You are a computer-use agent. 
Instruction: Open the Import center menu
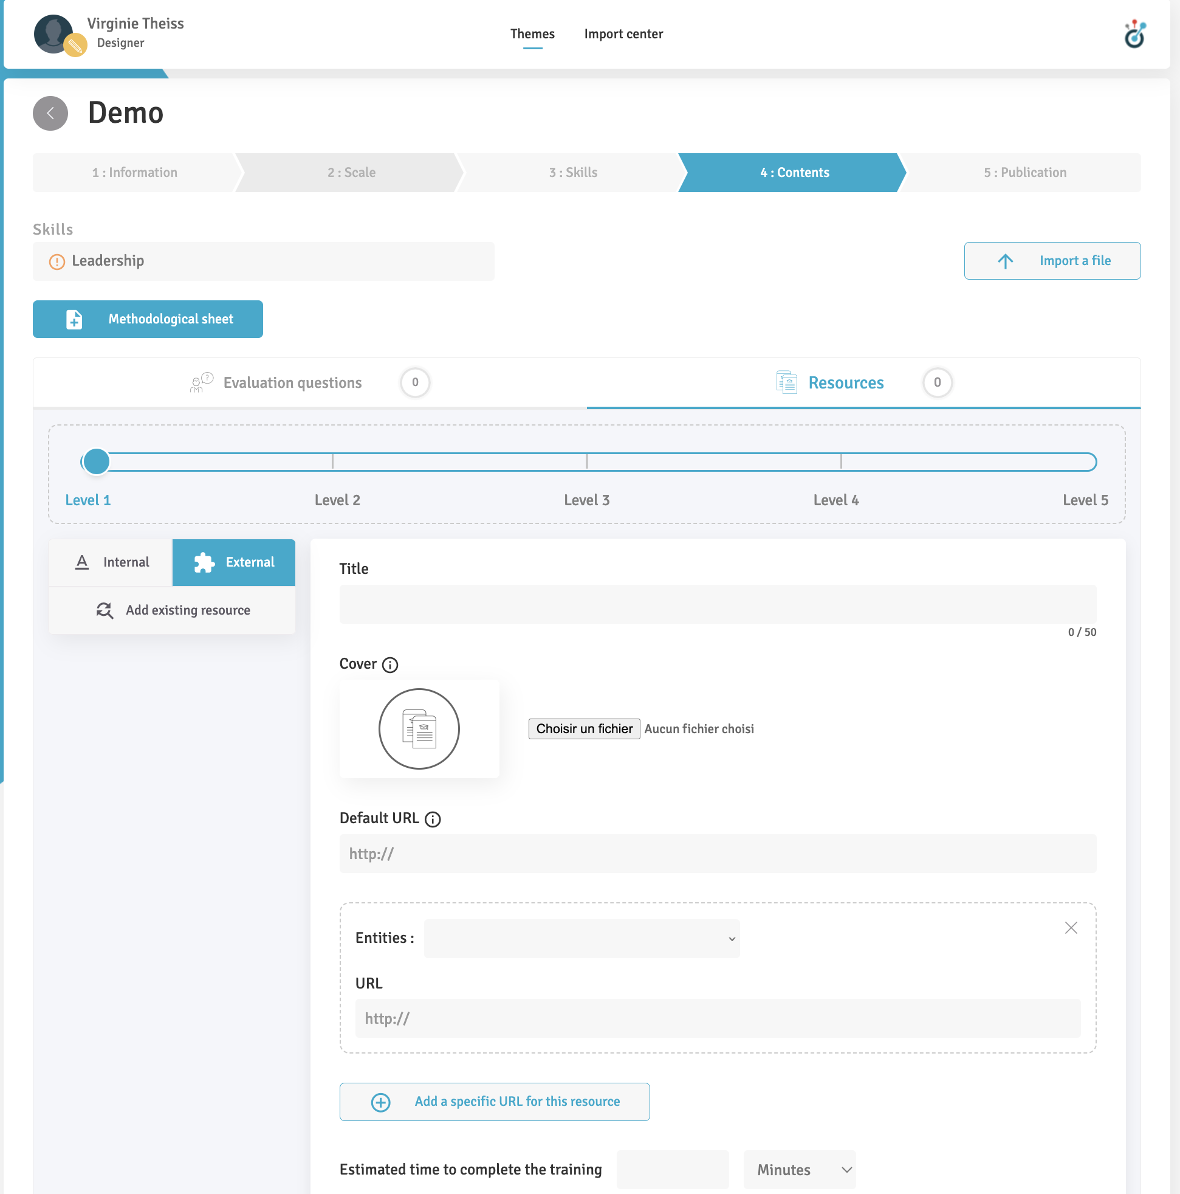tap(623, 34)
